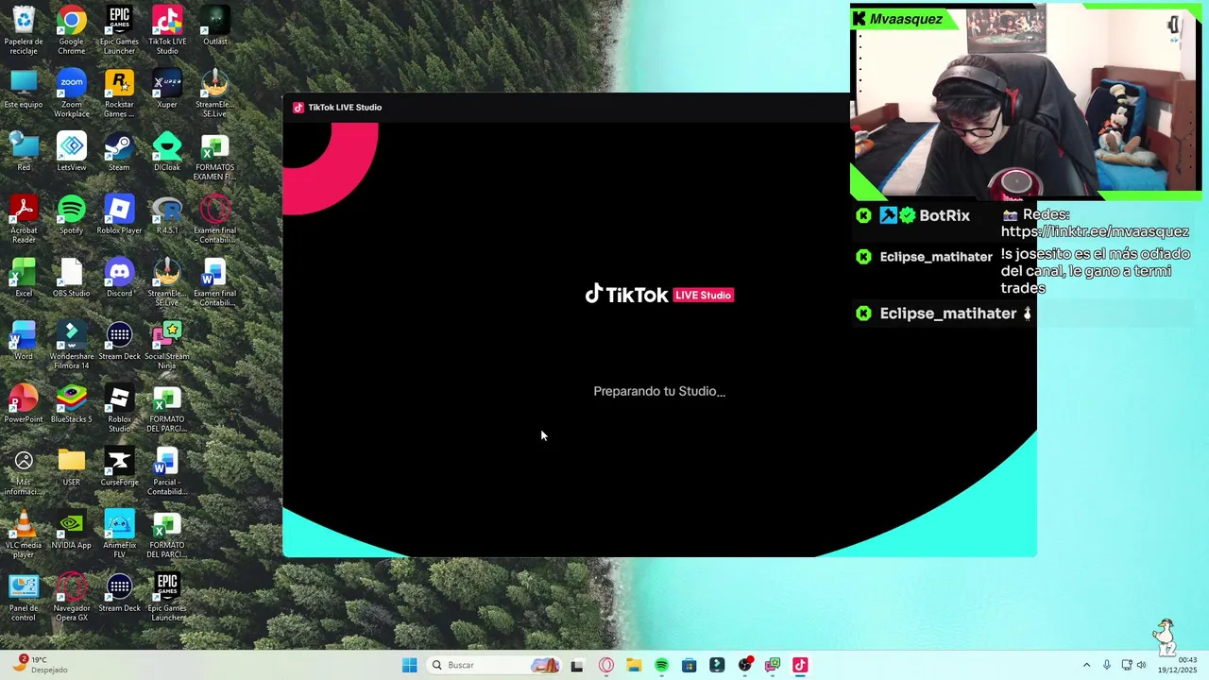Open Task View from the taskbar
Screen dimensions: 1209x680
[x=577, y=665]
